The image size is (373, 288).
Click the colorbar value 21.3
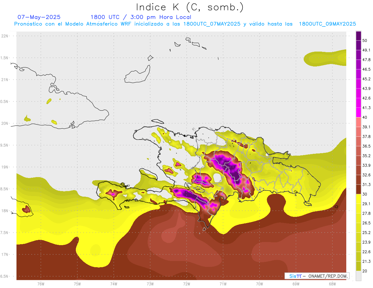[x=366, y=262]
